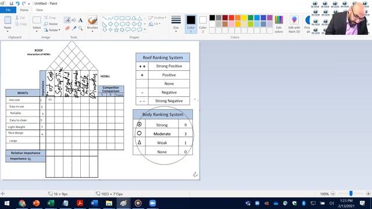Expand the shape Outline dropdown
Image resolution: width=372 pixels, height=209 pixels.
click(x=165, y=18)
